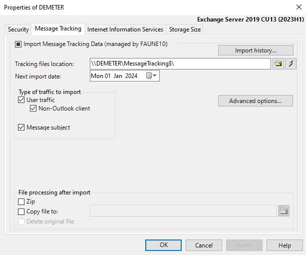Click the disabled Copy file to browse folder icon

[x=284, y=210]
